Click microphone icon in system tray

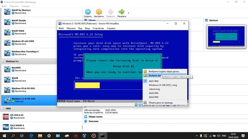pos(201,136)
